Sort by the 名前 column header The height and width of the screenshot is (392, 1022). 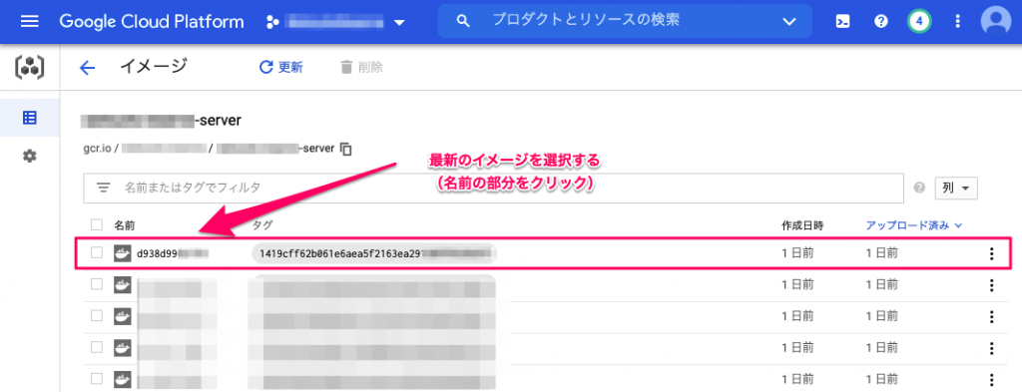point(125,225)
